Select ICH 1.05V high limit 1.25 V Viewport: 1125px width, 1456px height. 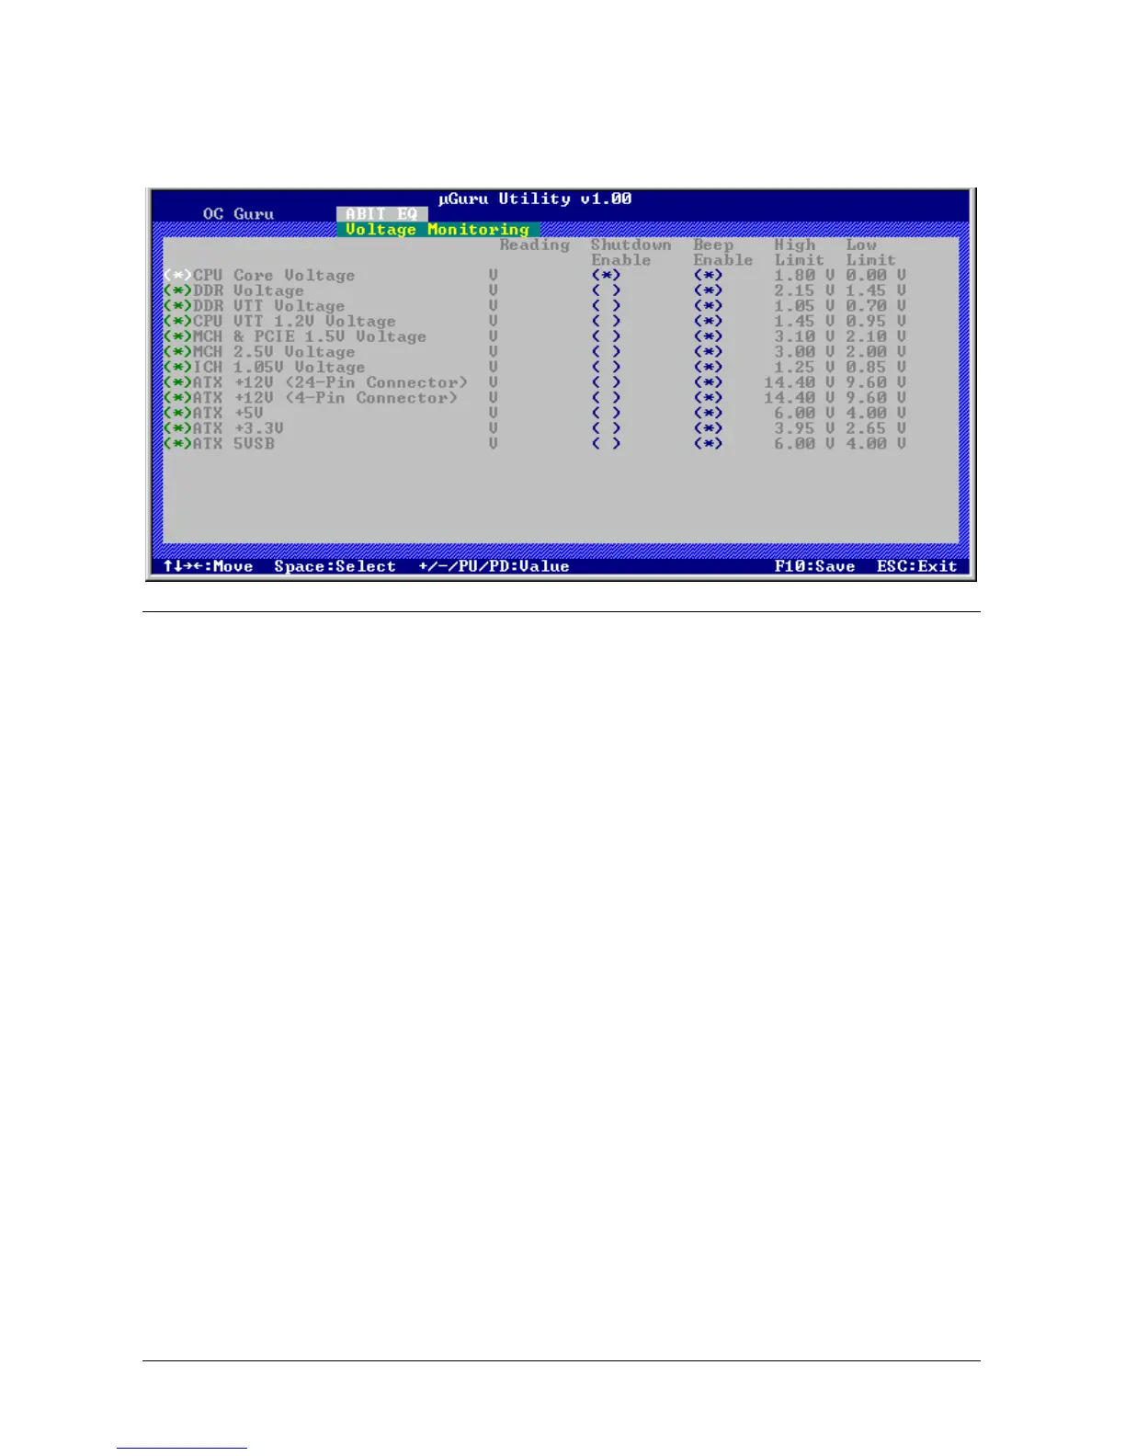(804, 368)
